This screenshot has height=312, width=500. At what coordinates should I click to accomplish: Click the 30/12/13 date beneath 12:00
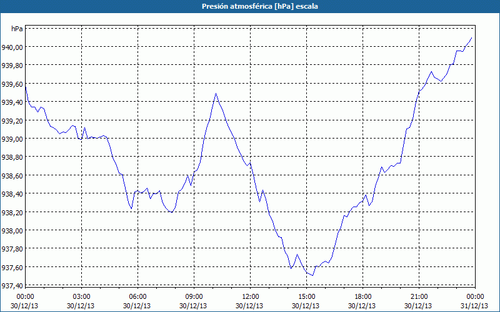(x=251, y=306)
